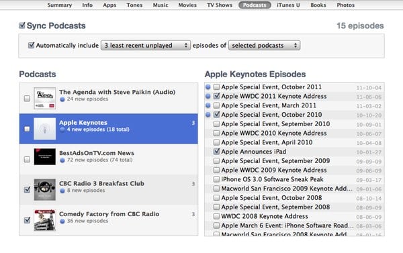Check Apple Special Event, September 2010 checkbox
Image resolution: width=403 pixels, height=253 pixels.
(216, 123)
